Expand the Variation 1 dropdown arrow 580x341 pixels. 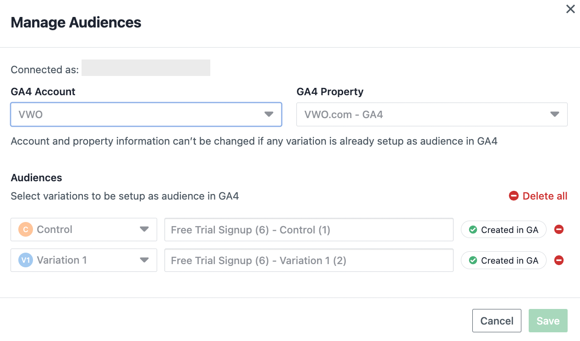144,260
